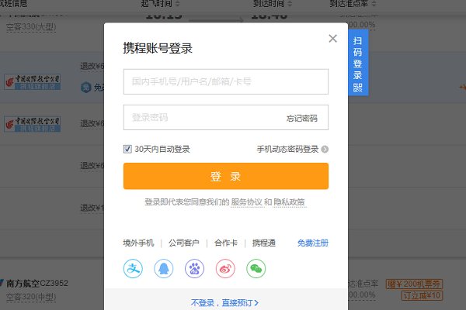Focus the 登录密码 password field
The height and width of the screenshot is (310, 466).
click(226, 118)
